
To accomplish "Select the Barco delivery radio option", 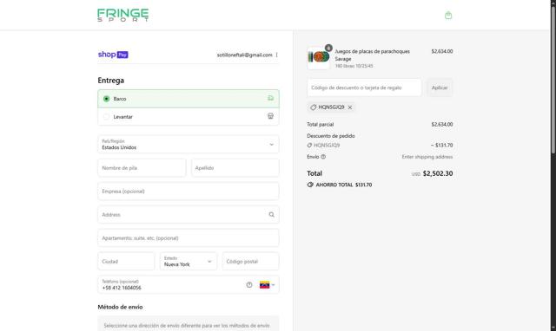I will pyautogui.click(x=106, y=99).
